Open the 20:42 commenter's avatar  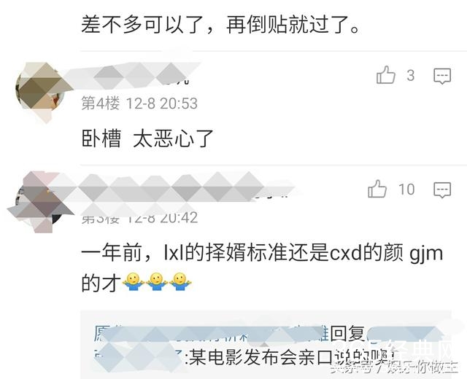(39, 203)
